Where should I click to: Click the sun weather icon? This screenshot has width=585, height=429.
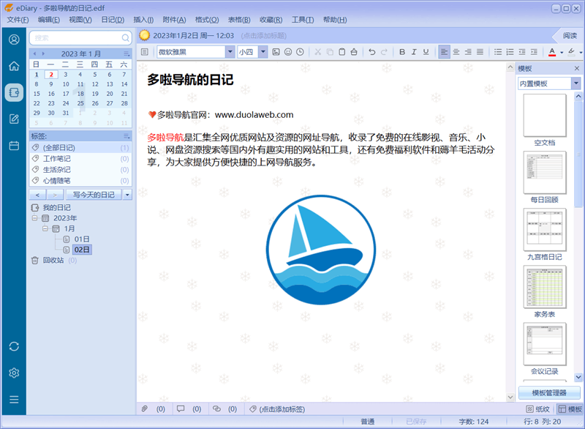pos(144,35)
